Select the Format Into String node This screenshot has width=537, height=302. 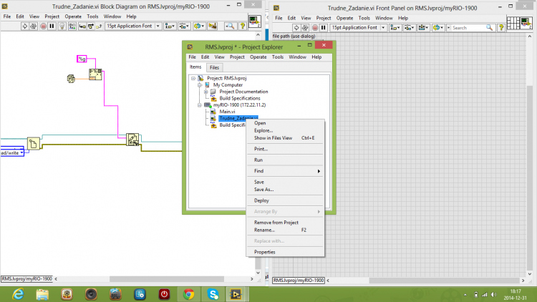point(95,74)
